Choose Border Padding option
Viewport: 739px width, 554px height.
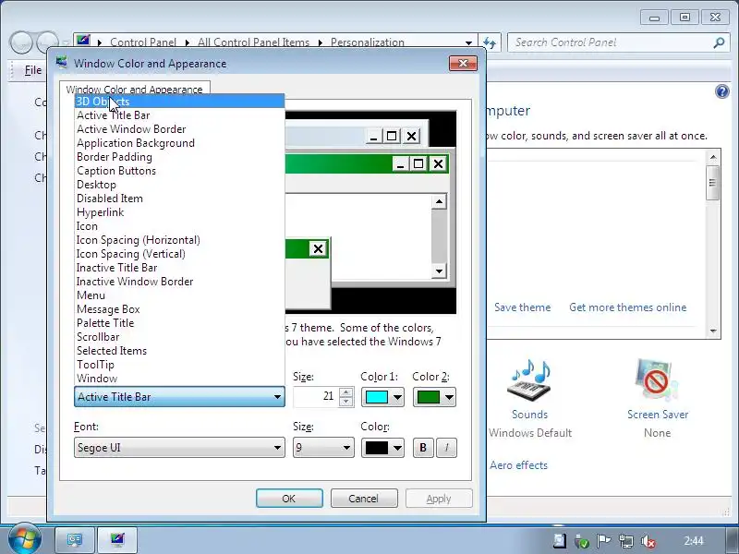point(179,157)
